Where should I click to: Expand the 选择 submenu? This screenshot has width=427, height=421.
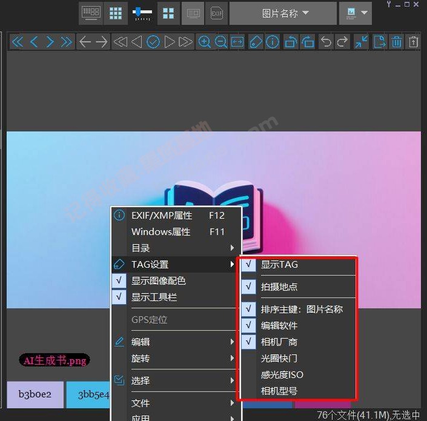coord(176,380)
